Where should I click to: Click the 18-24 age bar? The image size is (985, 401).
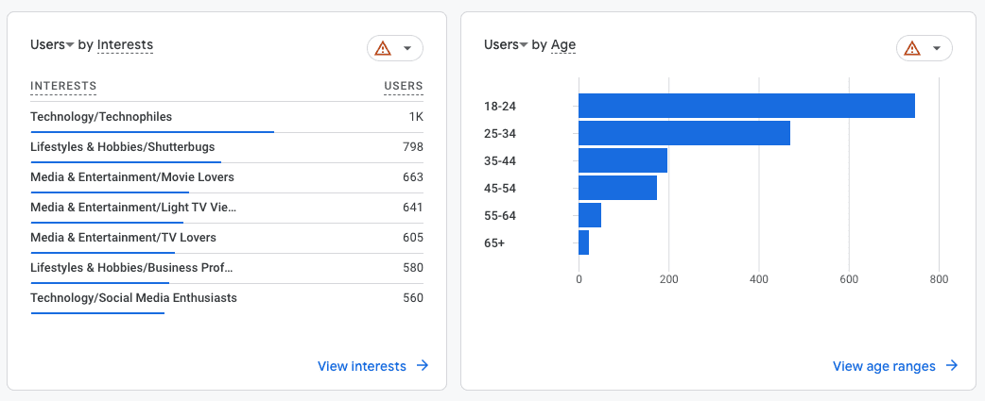click(746, 106)
